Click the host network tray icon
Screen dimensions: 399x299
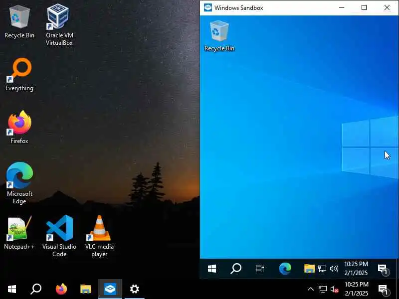coord(323,289)
